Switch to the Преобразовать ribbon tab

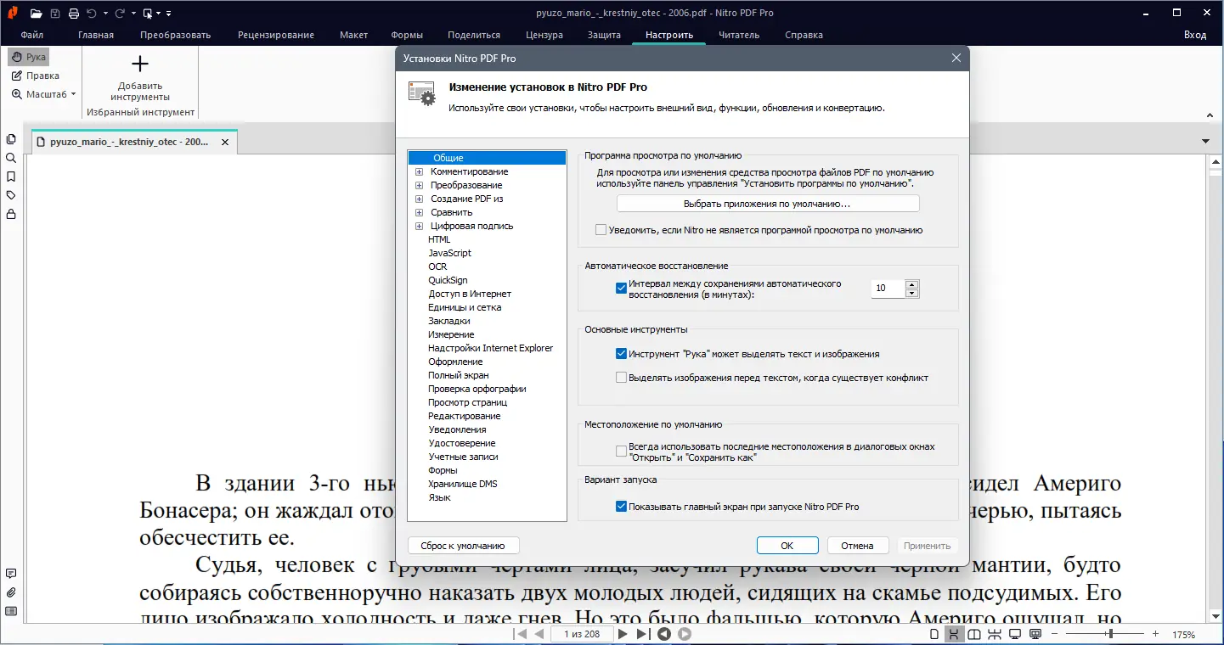pyautogui.click(x=176, y=35)
